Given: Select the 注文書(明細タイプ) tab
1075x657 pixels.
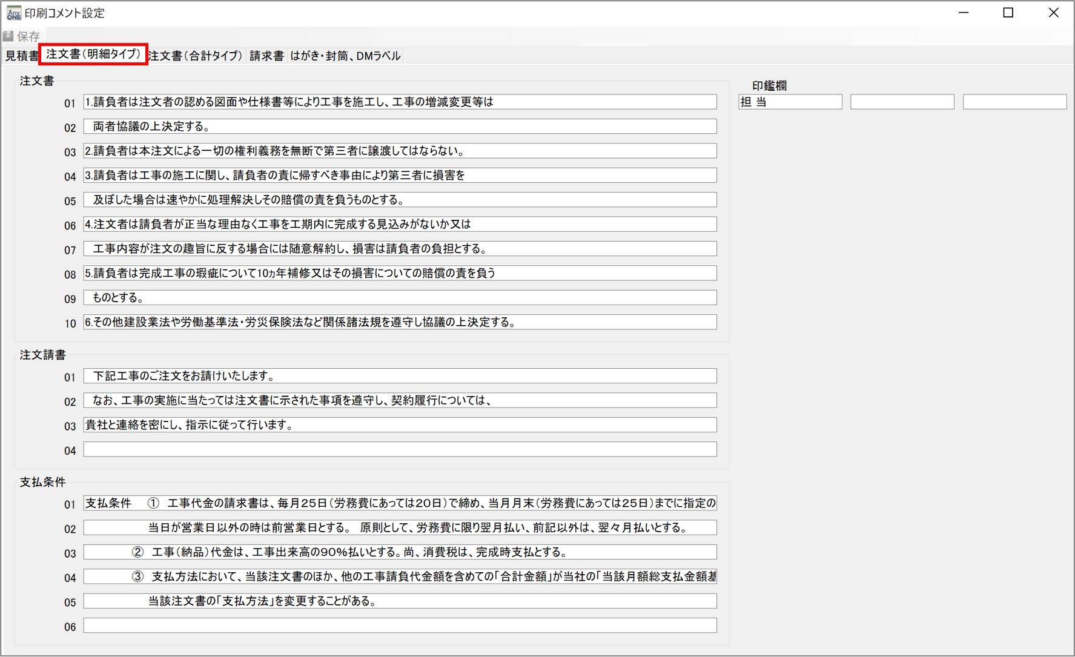Looking at the screenshot, I should (93, 54).
